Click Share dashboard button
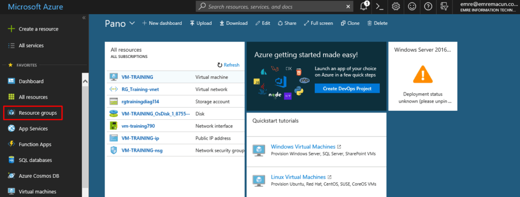 [x=287, y=23]
